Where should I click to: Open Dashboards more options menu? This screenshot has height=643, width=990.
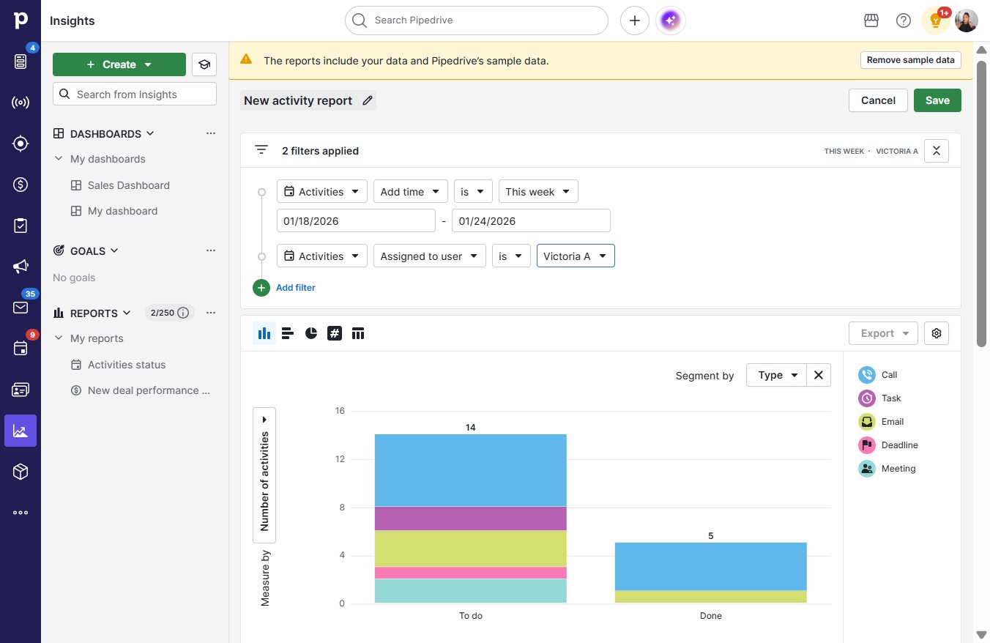point(211,133)
